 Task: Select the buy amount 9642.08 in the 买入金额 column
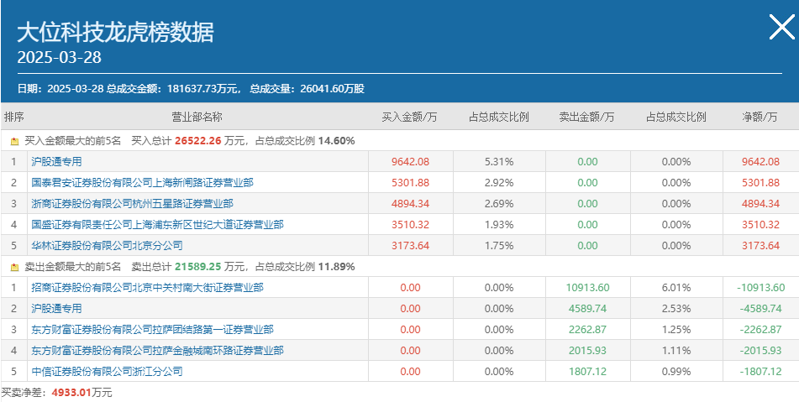[x=410, y=162]
